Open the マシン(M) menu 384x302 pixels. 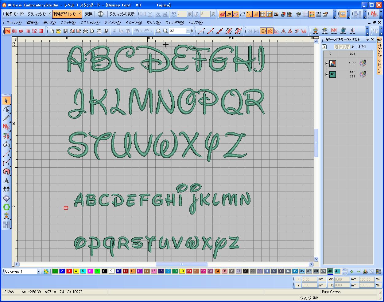153,23
